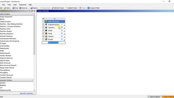The image size is (174, 98).
Task: Click Geometry attention question-mark status icon
Action: point(62,27)
